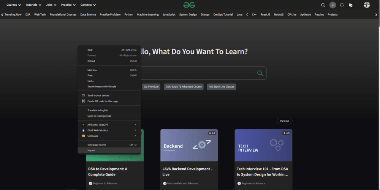Click the SEOquake extension icon
Viewport: 380px width, 190px height.
(83, 136)
